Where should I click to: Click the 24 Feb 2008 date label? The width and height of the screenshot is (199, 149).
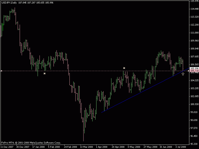click(70, 147)
